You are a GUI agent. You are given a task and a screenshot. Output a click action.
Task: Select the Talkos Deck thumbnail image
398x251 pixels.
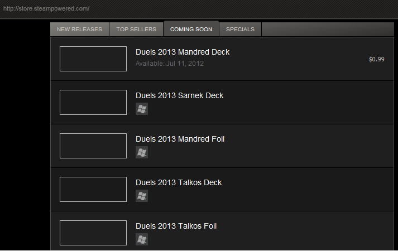click(x=93, y=189)
